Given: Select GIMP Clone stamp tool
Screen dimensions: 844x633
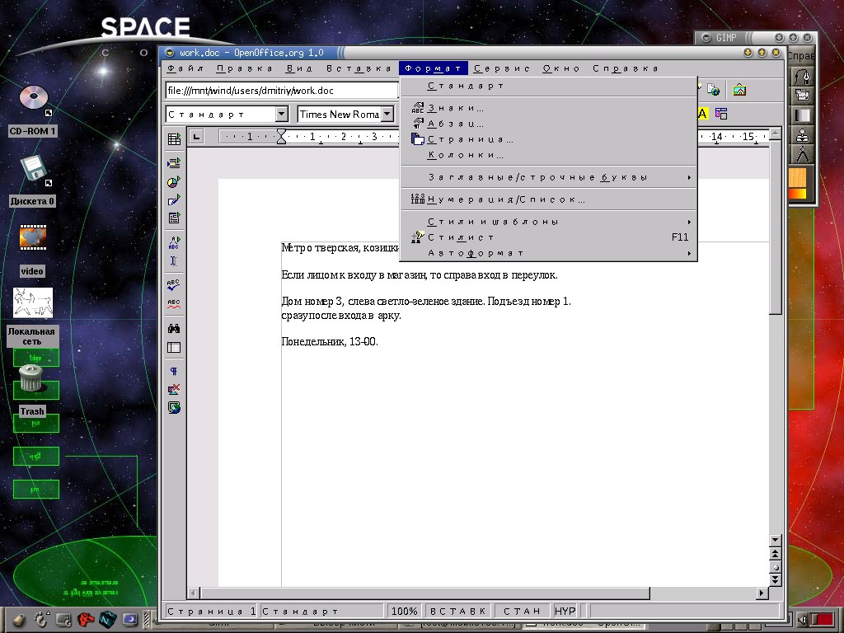Looking at the screenshot, I should 802,134.
